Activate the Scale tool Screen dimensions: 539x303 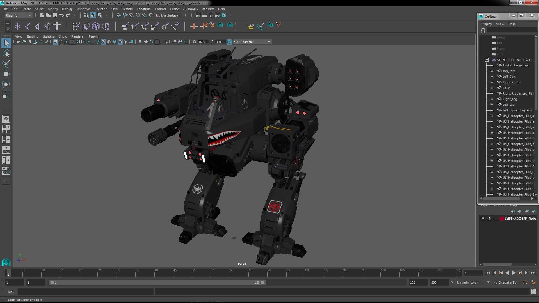click(x=6, y=95)
